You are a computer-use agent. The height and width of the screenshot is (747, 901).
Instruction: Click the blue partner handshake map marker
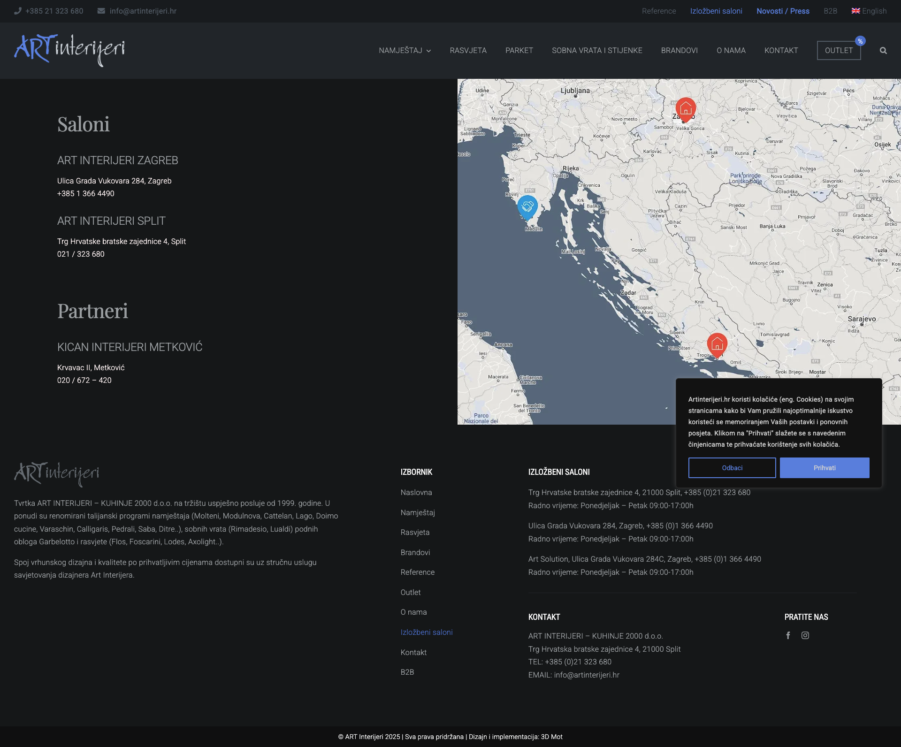pos(527,206)
